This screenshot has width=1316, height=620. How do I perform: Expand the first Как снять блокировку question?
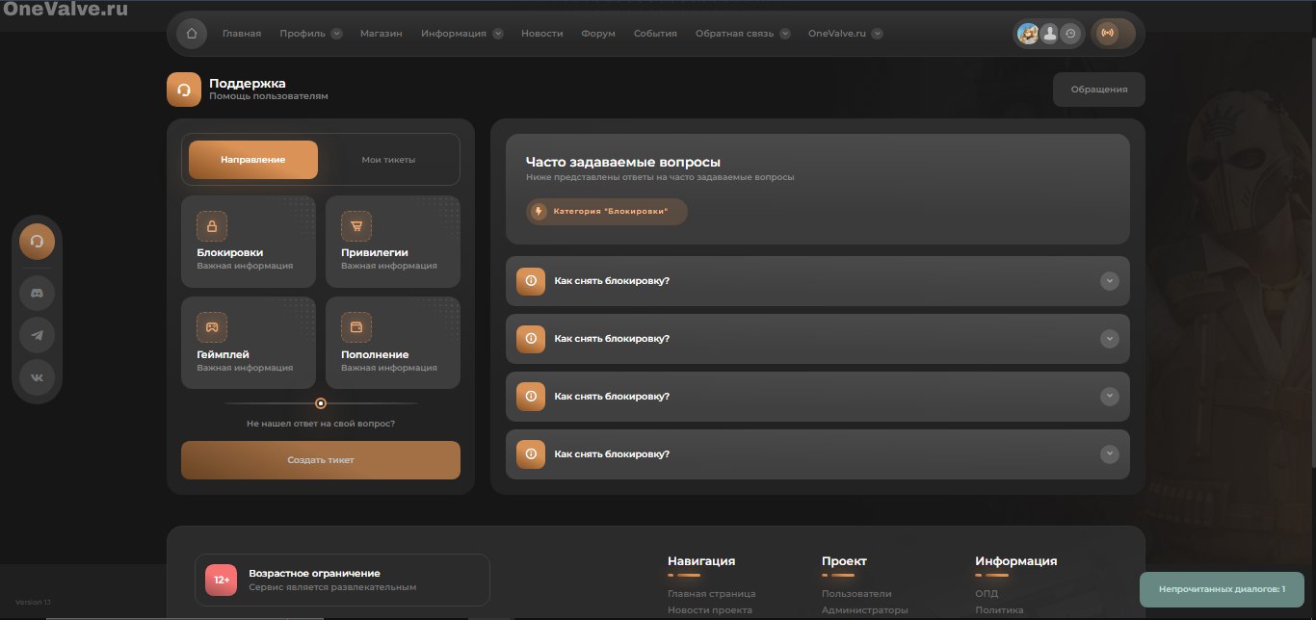coord(817,281)
